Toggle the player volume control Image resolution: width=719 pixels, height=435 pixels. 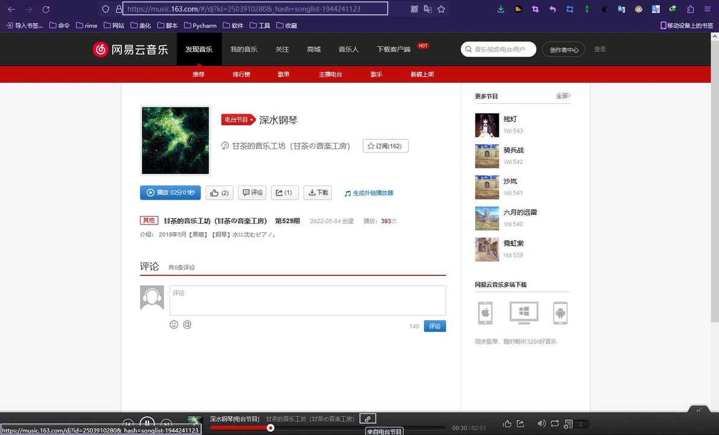[542, 424]
